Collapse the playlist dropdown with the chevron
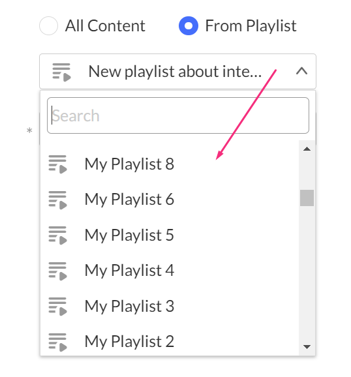351x377 pixels. point(301,71)
